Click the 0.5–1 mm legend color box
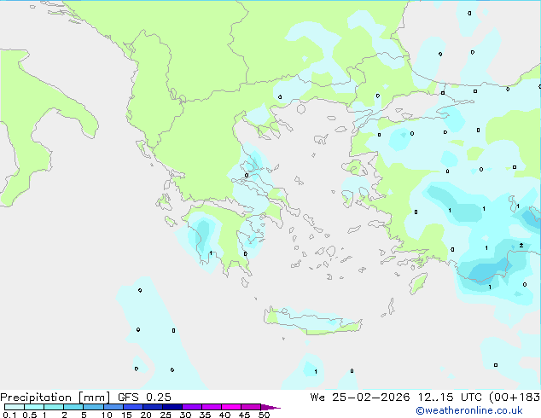Screen dimensions: 541x418 34,407
